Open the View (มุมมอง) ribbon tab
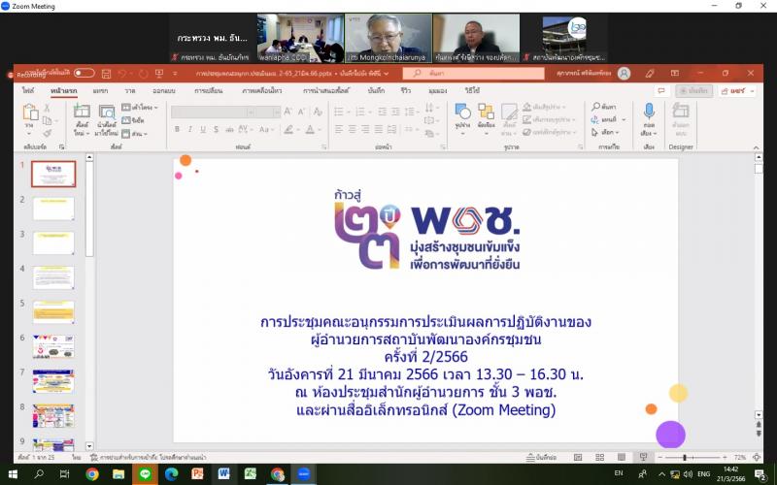 (438, 90)
